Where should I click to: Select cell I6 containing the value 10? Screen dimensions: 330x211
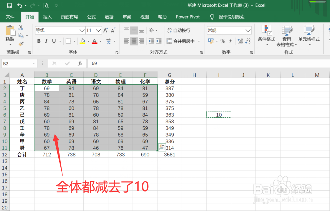219,114
